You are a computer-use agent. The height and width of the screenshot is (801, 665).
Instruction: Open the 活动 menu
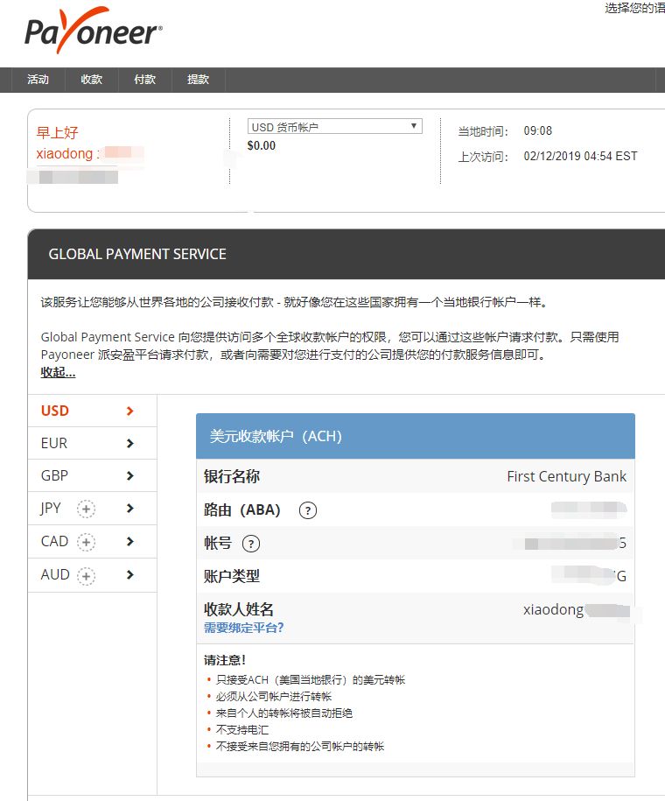[x=38, y=80]
